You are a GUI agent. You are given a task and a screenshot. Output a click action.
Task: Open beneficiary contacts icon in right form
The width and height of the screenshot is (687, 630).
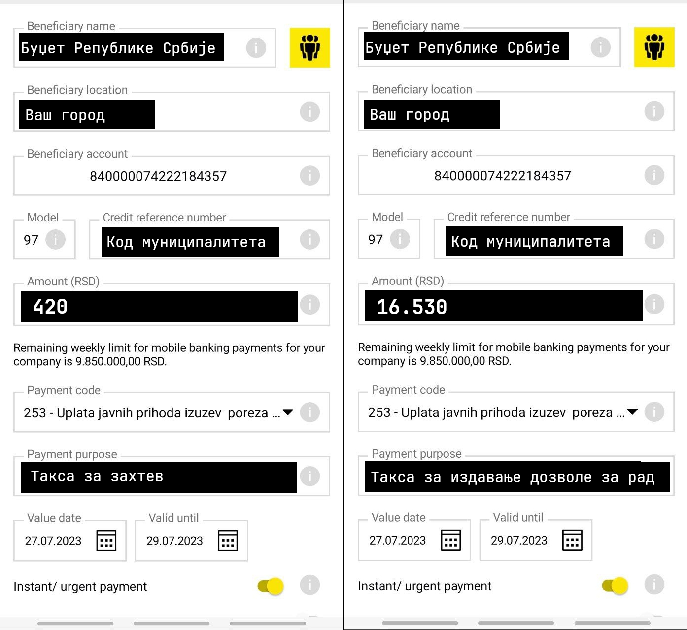click(654, 47)
